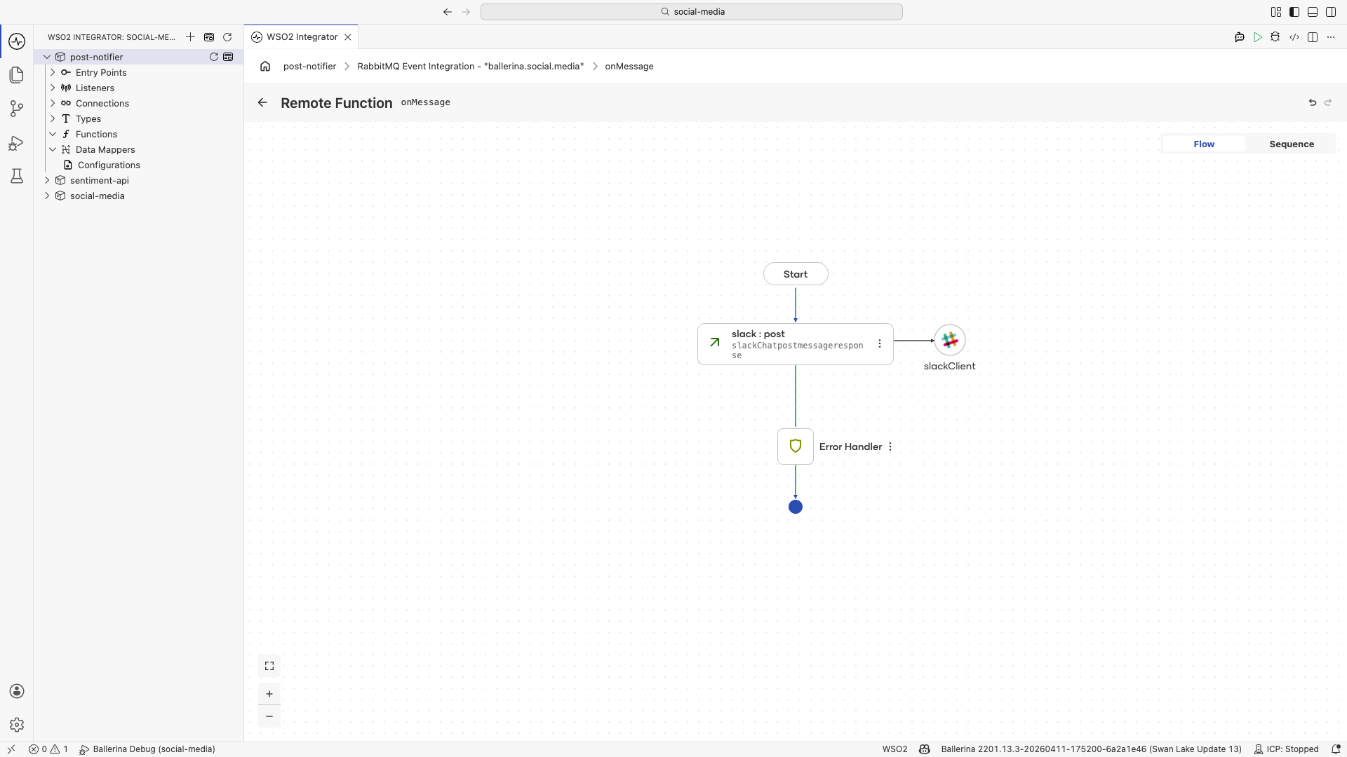Toggle the primary side bar layout icon
This screenshot has height=757, width=1347.
[1294, 12]
